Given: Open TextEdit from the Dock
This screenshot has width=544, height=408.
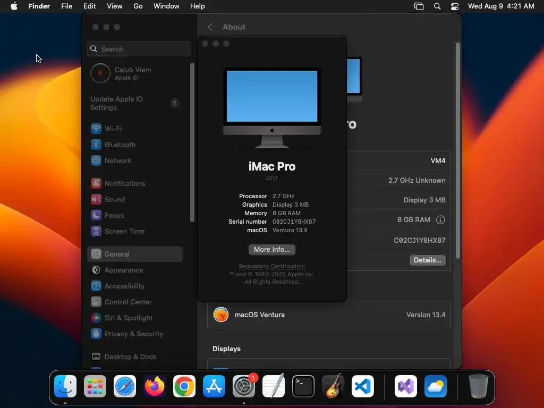Looking at the screenshot, I should point(274,386).
